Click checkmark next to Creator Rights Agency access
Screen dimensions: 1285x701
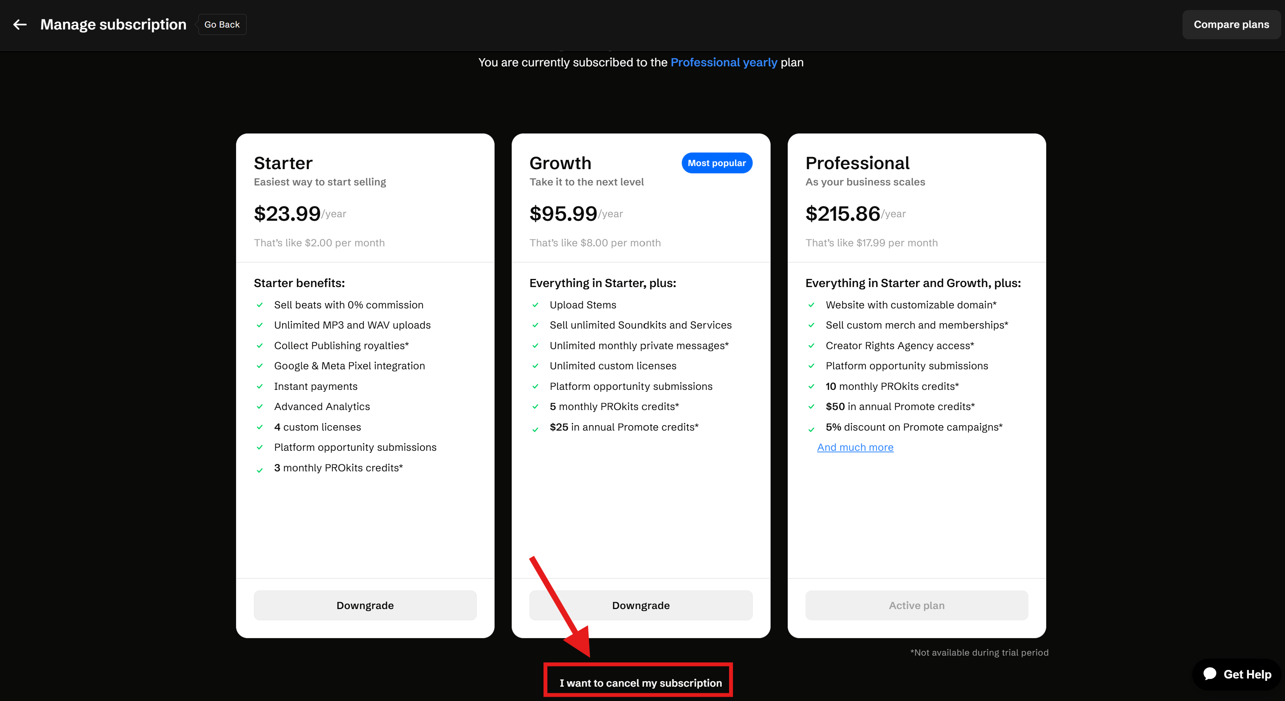click(x=811, y=346)
